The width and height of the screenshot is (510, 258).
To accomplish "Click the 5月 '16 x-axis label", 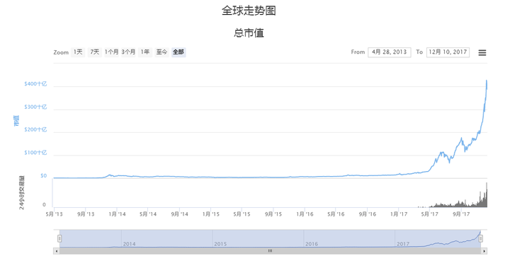I will 336,214.
